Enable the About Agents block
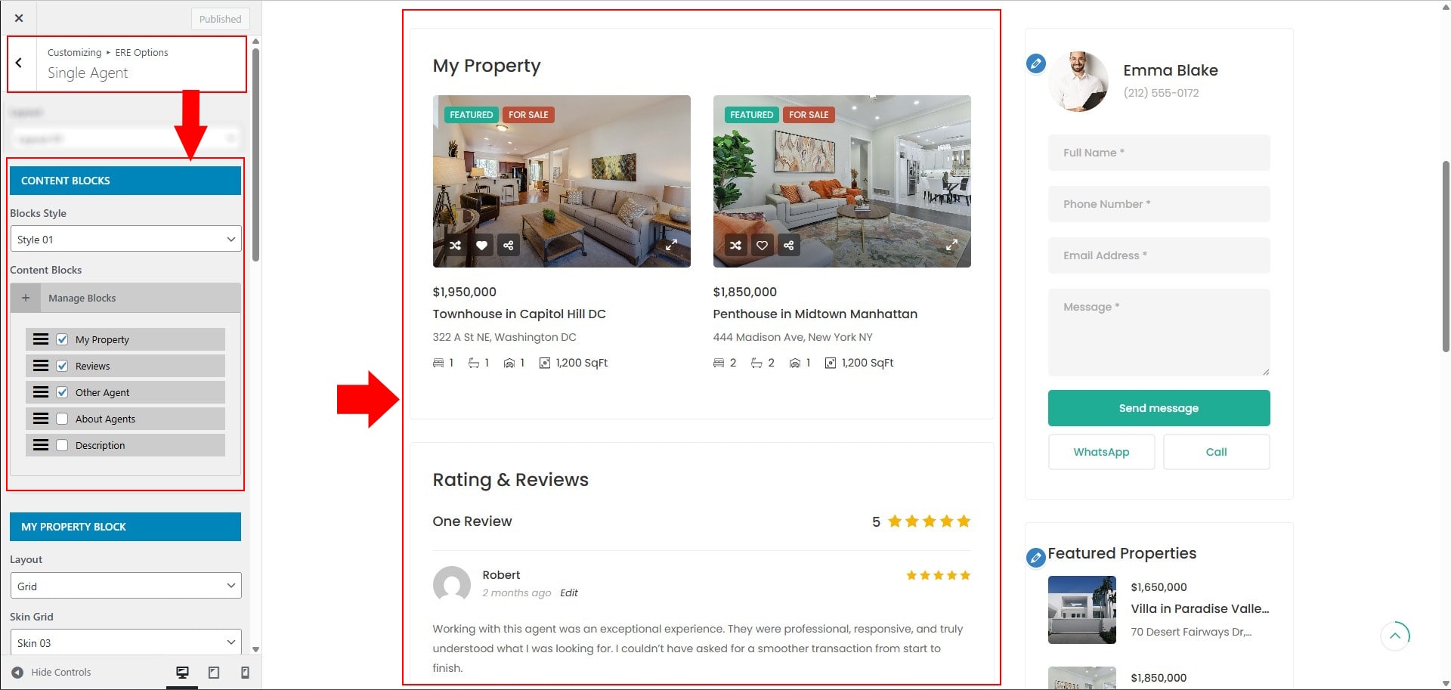The width and height of the screenshot is (1451, 690). point(62,419)
